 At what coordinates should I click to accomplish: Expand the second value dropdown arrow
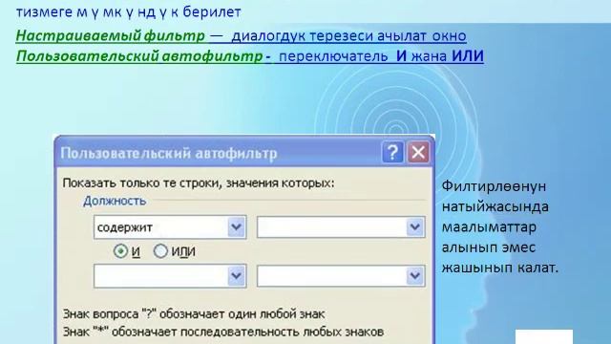click(x=415, y=276)
